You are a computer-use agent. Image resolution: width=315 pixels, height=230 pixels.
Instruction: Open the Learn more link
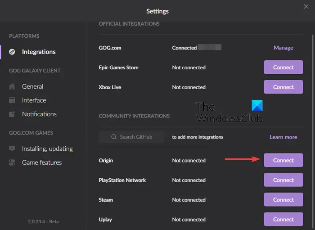pyautogui.click(x=283, y=137)
